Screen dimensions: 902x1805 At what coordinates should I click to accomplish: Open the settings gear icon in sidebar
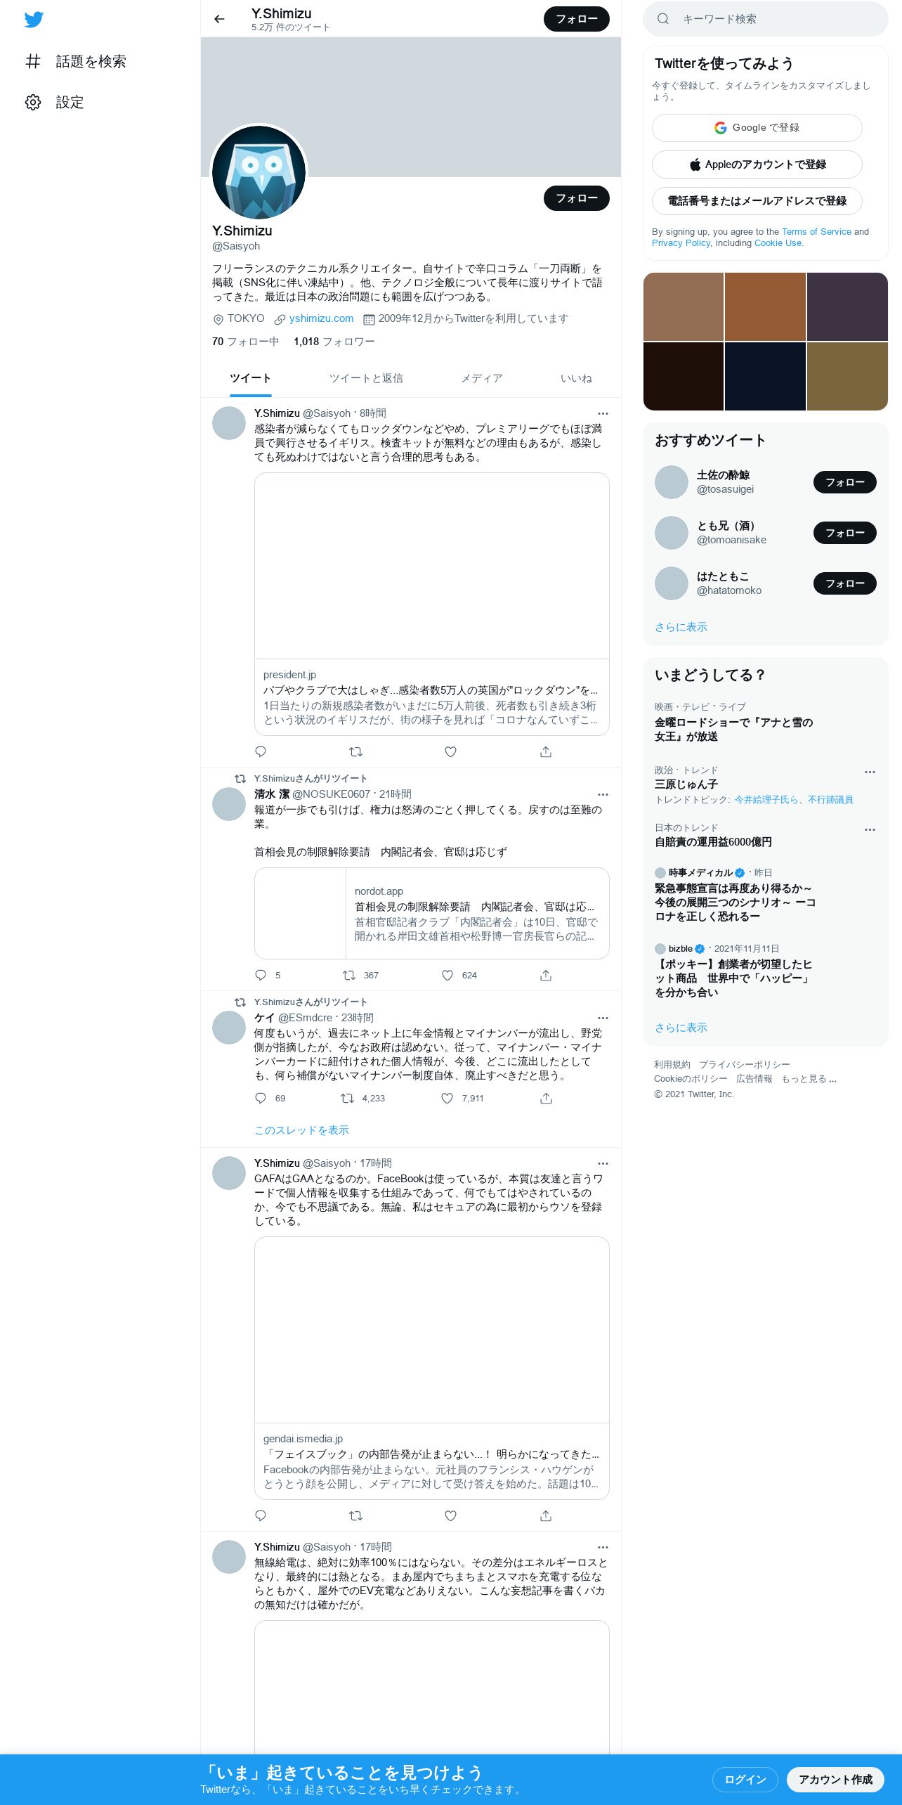pyautogui.click(x=33, y=102)
